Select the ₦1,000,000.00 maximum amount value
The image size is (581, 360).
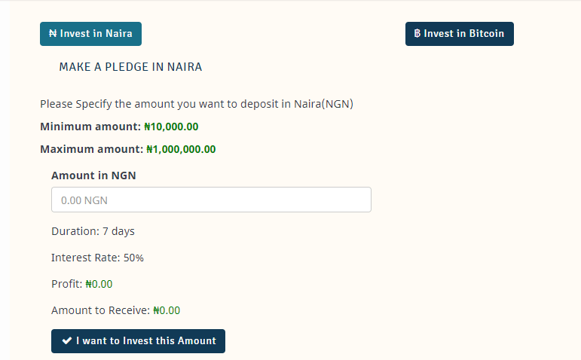(181, 149)
